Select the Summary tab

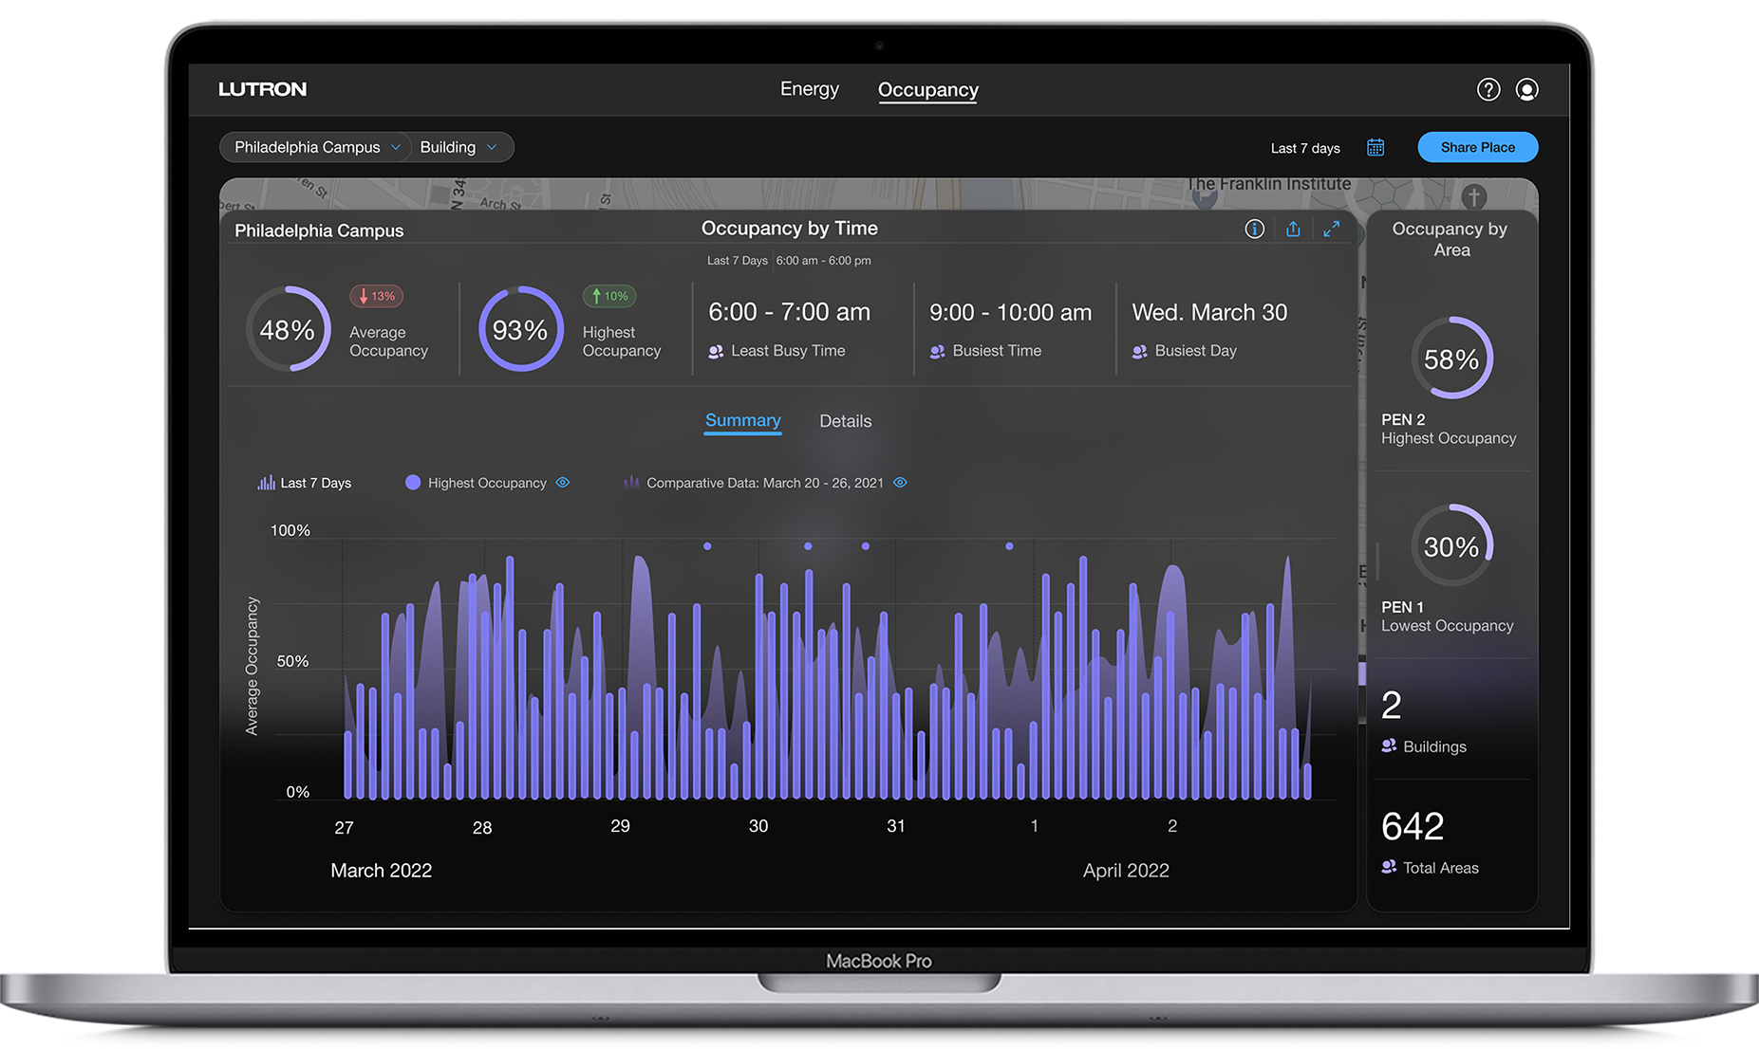pos(742,421)
